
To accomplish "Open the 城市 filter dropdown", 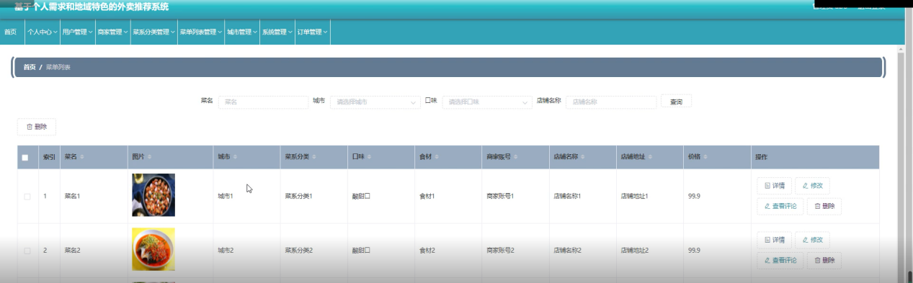I will pyautogui.click(x=375, y=102).
